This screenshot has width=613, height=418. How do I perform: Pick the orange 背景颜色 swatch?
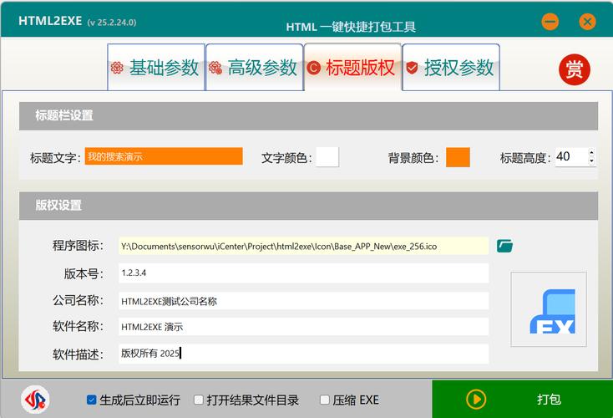[x=458, y=157]
